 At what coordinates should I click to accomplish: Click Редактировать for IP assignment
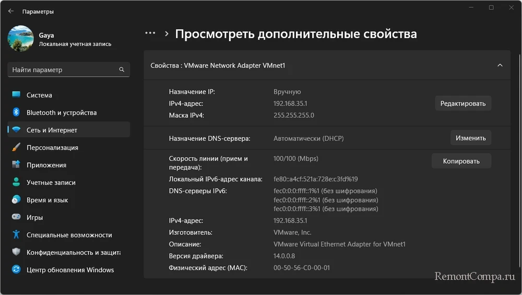pyautogui.click(x=462, y=103)
